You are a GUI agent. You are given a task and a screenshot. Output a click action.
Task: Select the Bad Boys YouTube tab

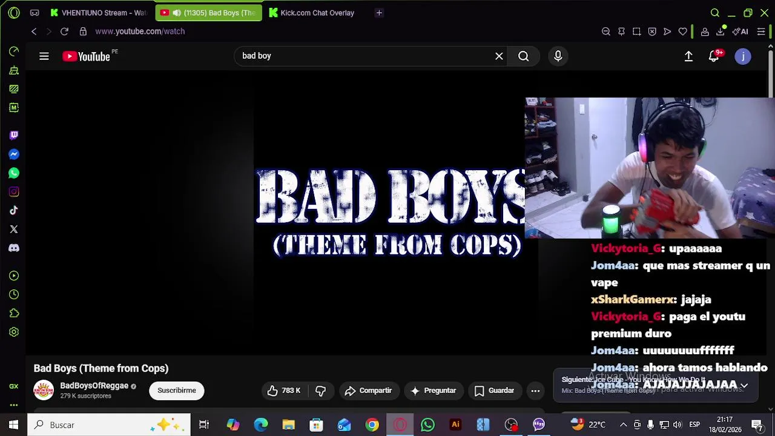(x=209, y=13)
